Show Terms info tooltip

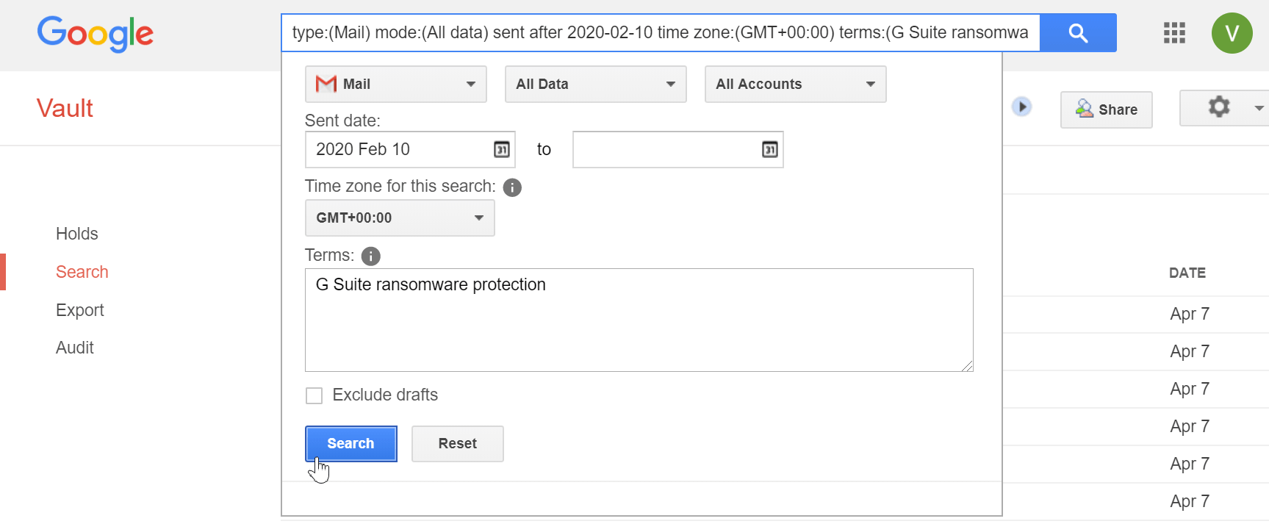(x=371, y=256)
